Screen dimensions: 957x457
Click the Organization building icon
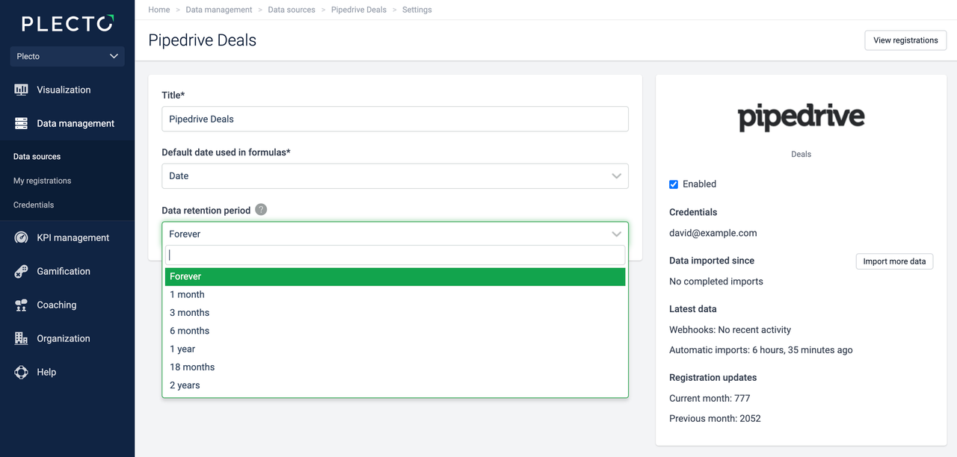pos(21,338)
